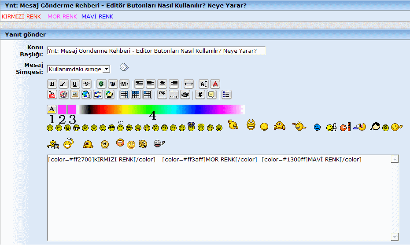Image resolution: width=410 pixels, height=245 pixels.
Task: Click the text color A button with yellow underline
Action: click(x=52, y=109)
